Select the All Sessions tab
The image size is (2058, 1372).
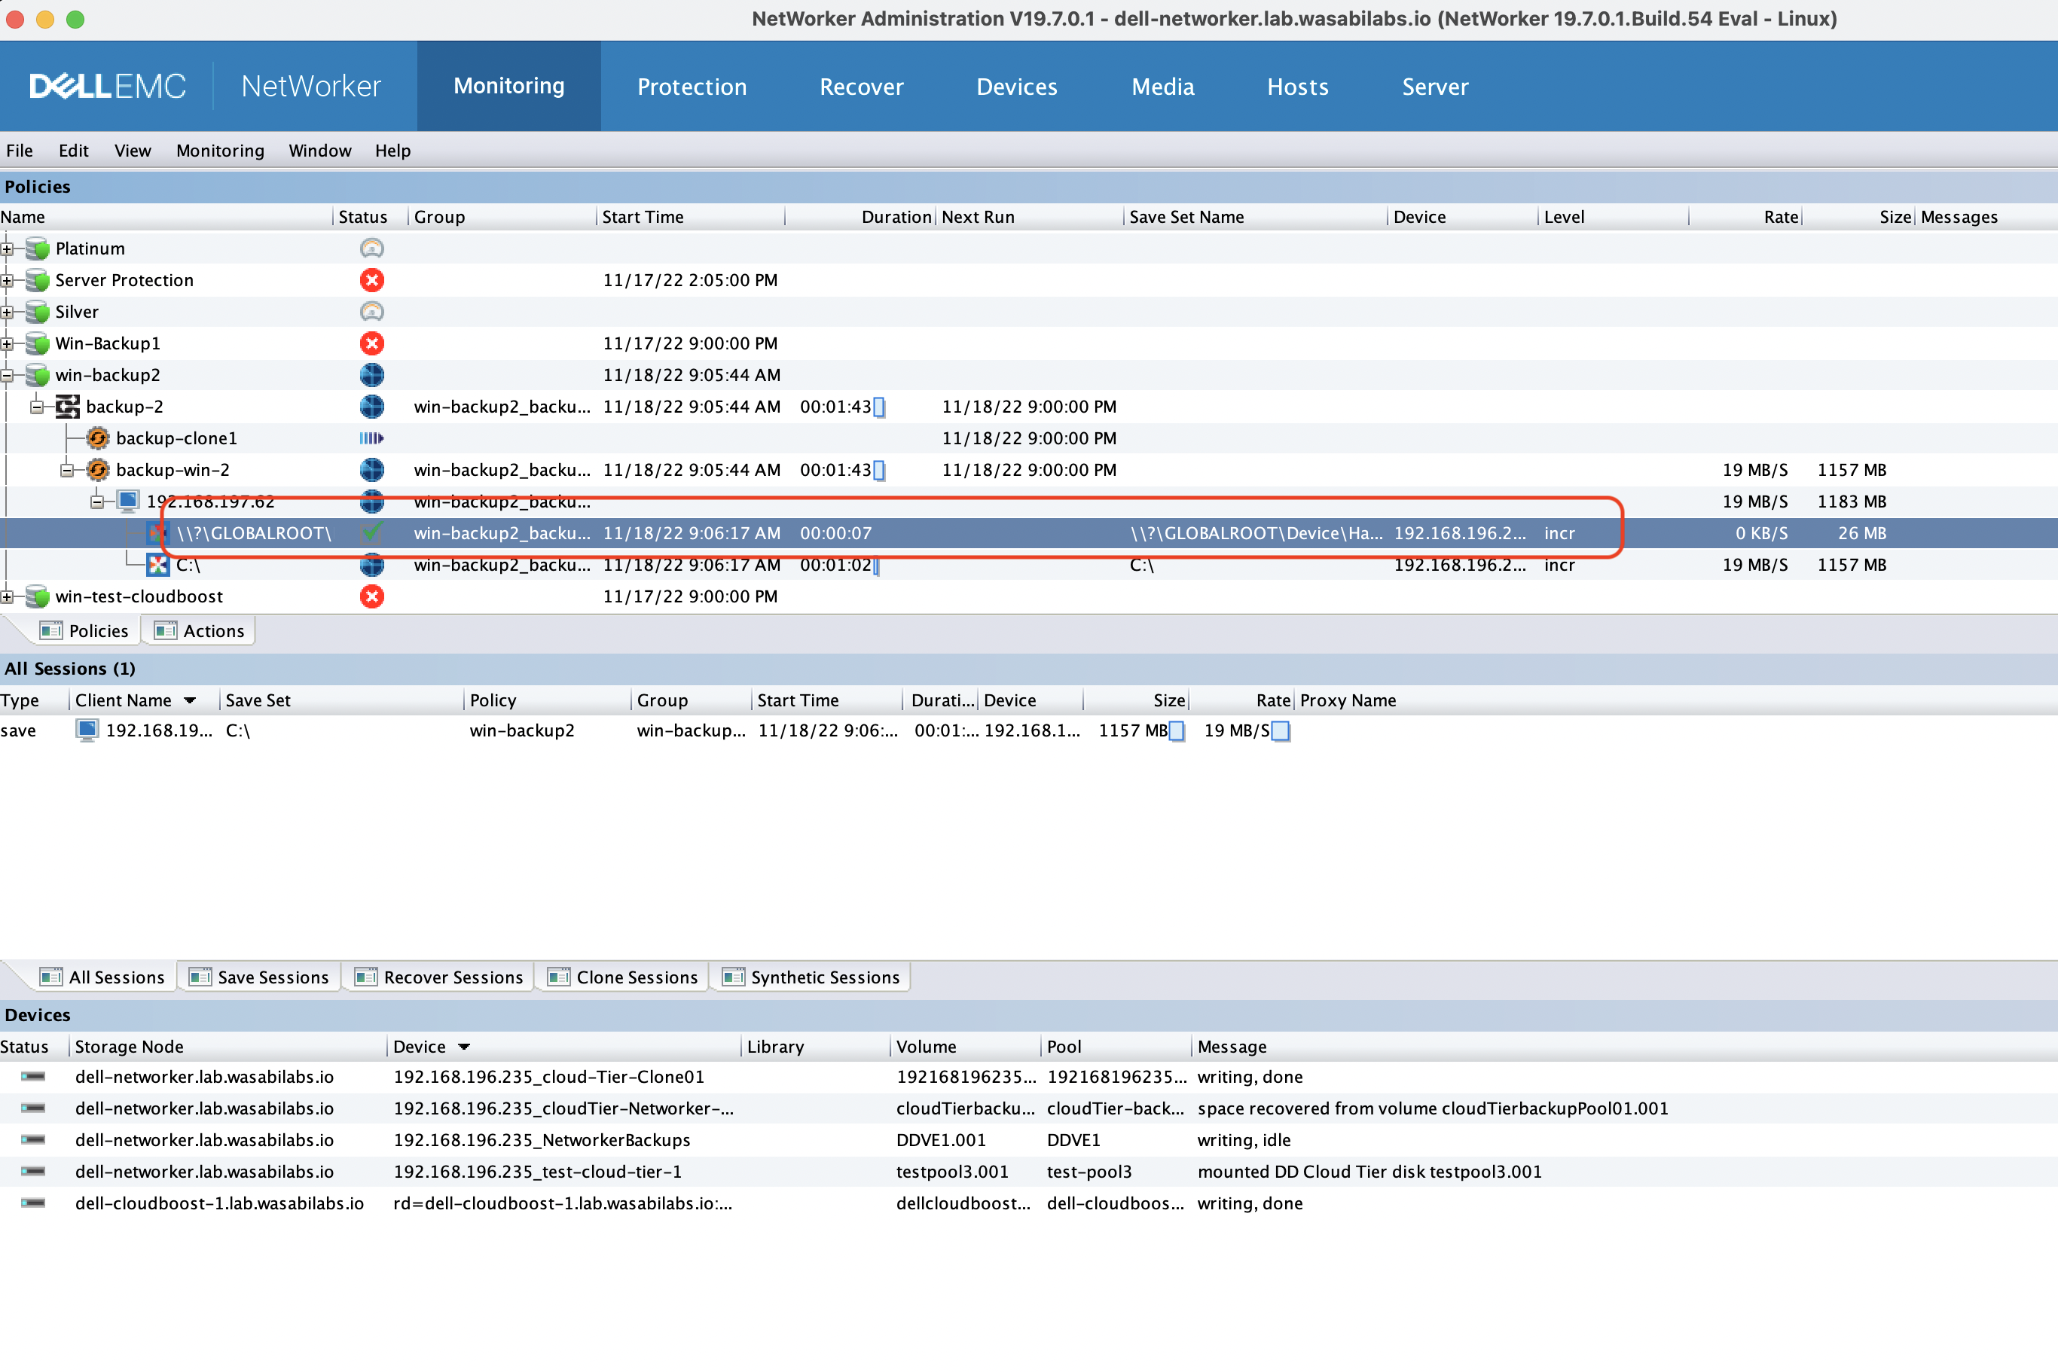(x=103, y=977)
